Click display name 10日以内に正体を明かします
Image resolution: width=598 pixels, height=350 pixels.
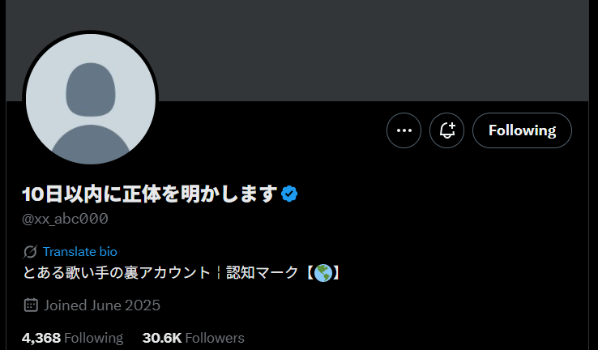[x=149, y=194]
